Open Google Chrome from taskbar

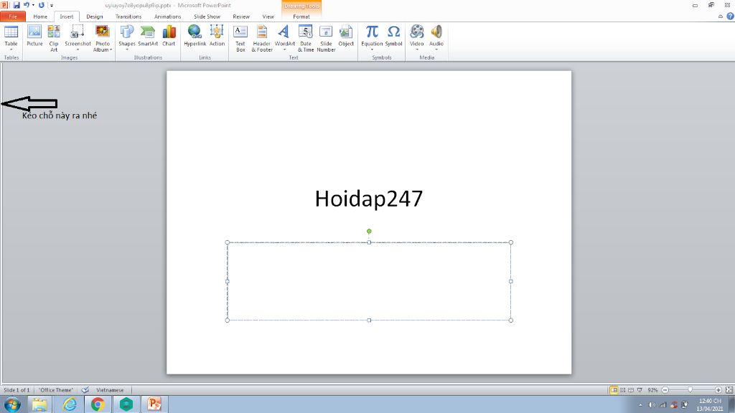(x=98, y=404)
